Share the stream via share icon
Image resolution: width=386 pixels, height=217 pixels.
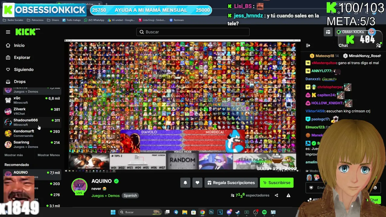tap(276, 195)
